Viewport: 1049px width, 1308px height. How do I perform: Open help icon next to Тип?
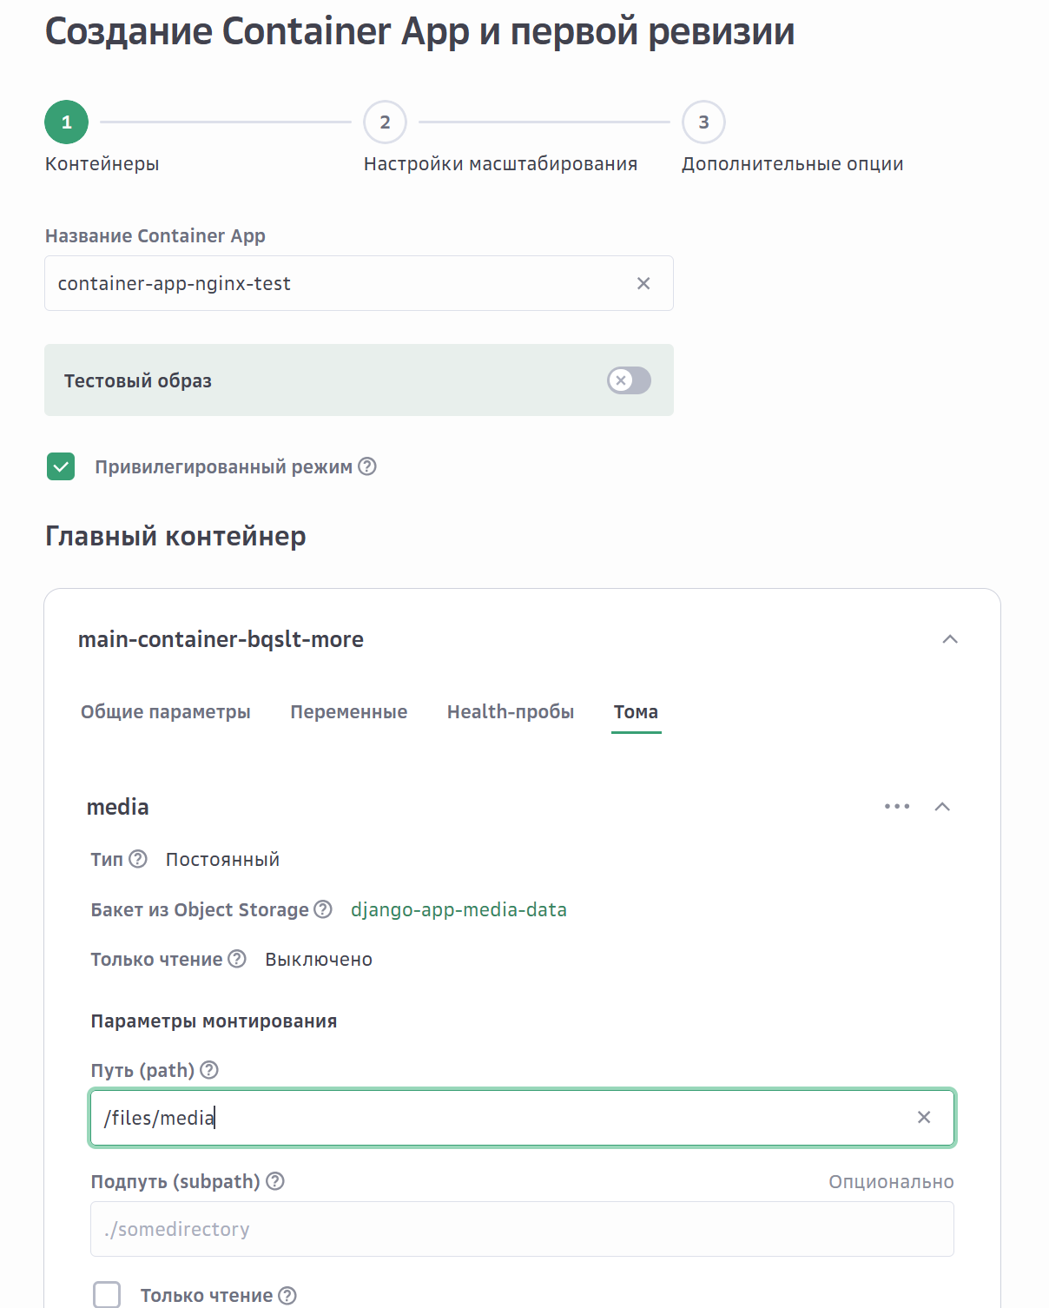[138, 859]
